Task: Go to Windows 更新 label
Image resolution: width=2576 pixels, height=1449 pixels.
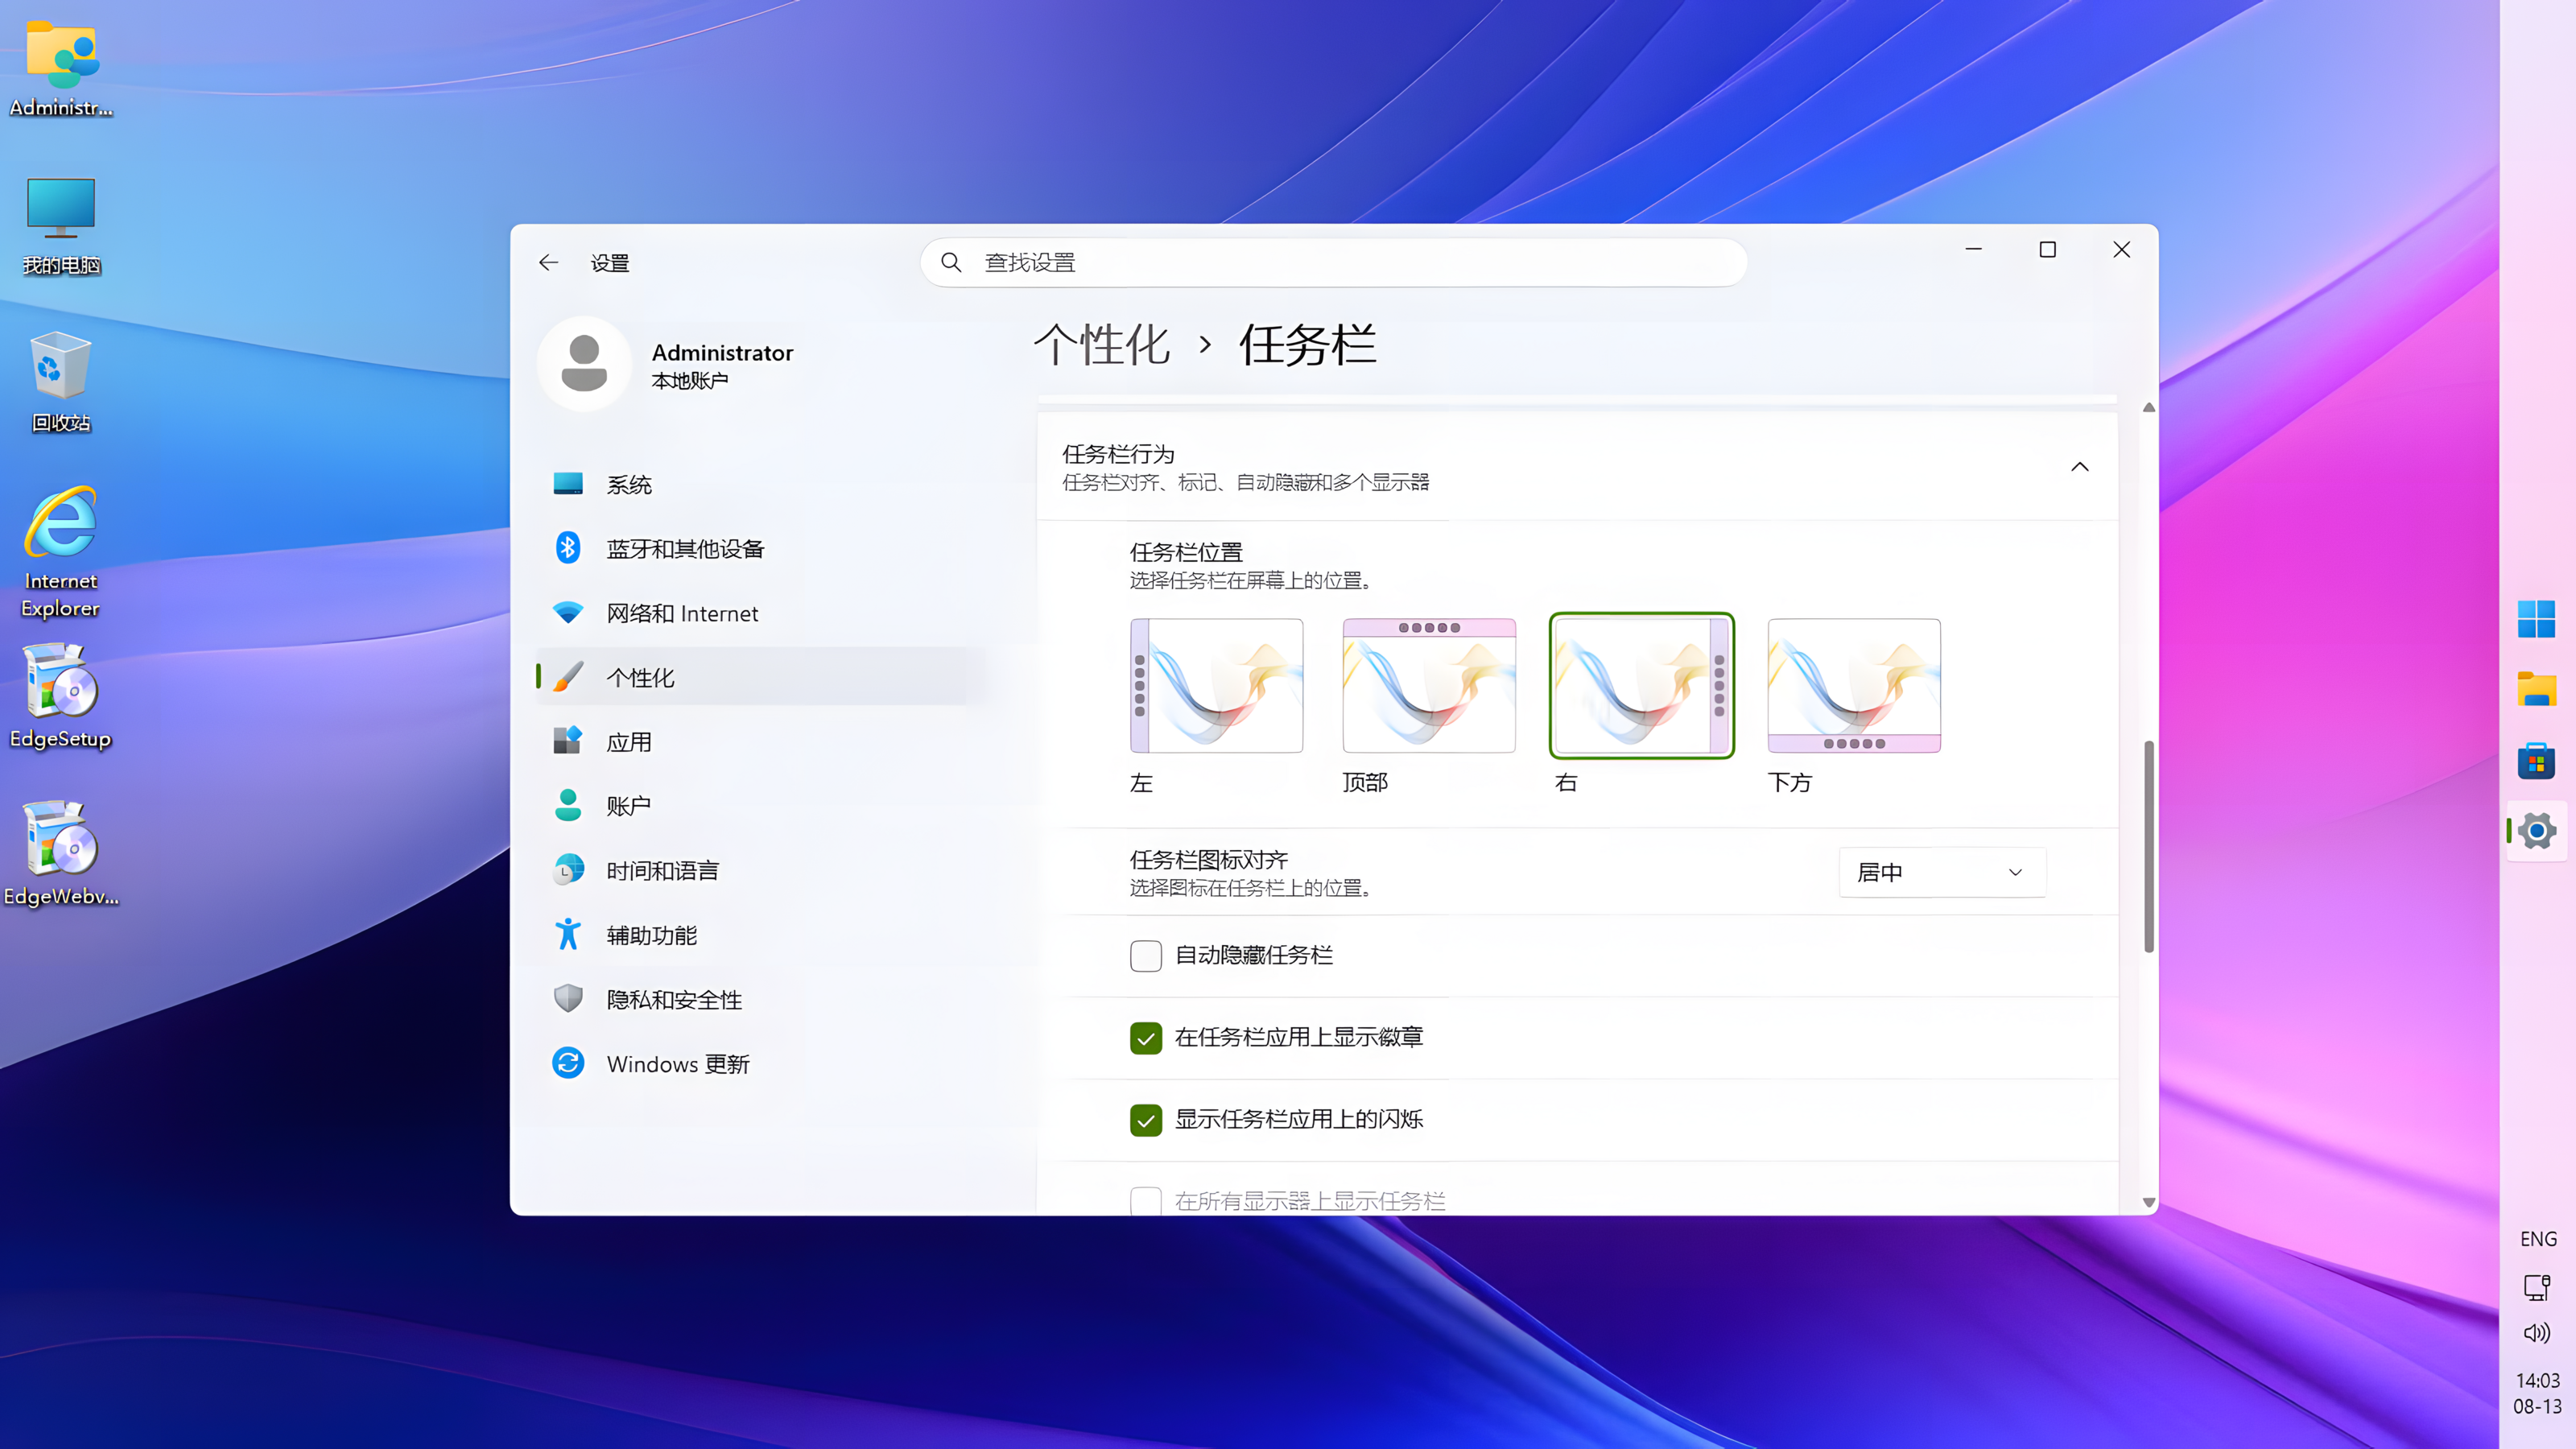Action: tap(678, 1064)
